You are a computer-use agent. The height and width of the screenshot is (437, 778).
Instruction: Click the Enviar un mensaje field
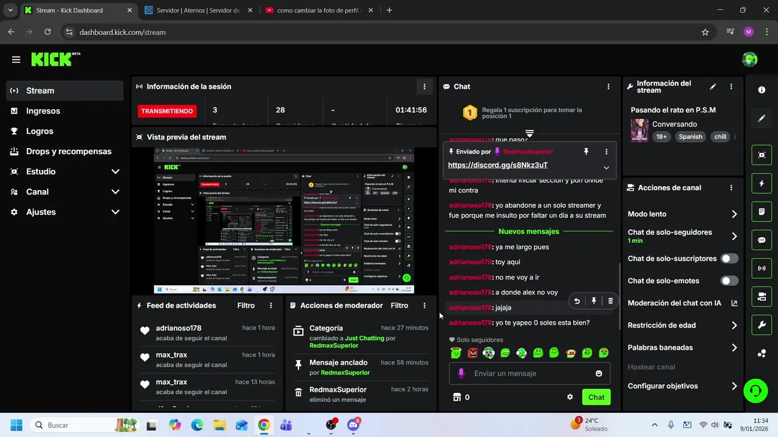coord(529,373)
